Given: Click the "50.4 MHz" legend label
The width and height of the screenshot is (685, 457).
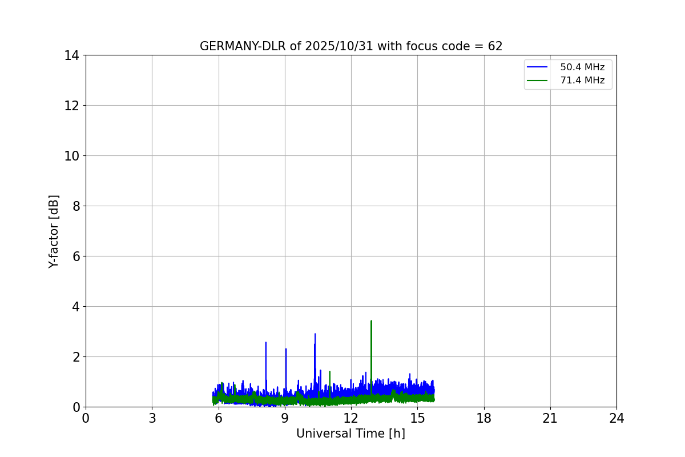Looking at the screenshot, I should coord(582,67).
